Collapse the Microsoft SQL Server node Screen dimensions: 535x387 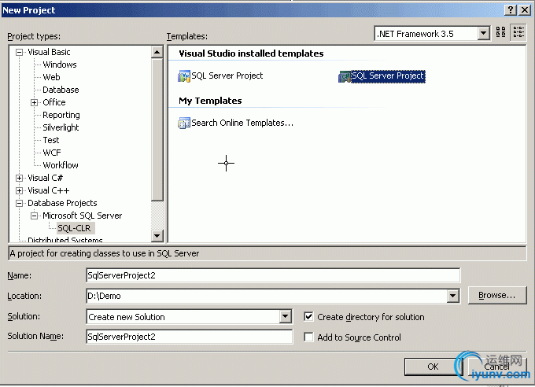point(34,216)
